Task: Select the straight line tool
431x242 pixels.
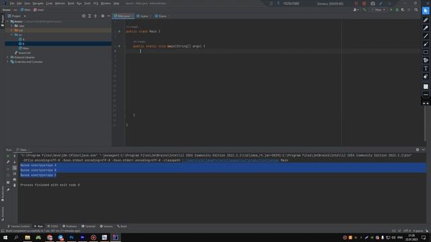Action: pyautogui.click(x=426, y=36)
